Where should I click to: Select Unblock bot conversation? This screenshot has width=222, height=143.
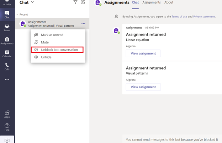point(57,50)
